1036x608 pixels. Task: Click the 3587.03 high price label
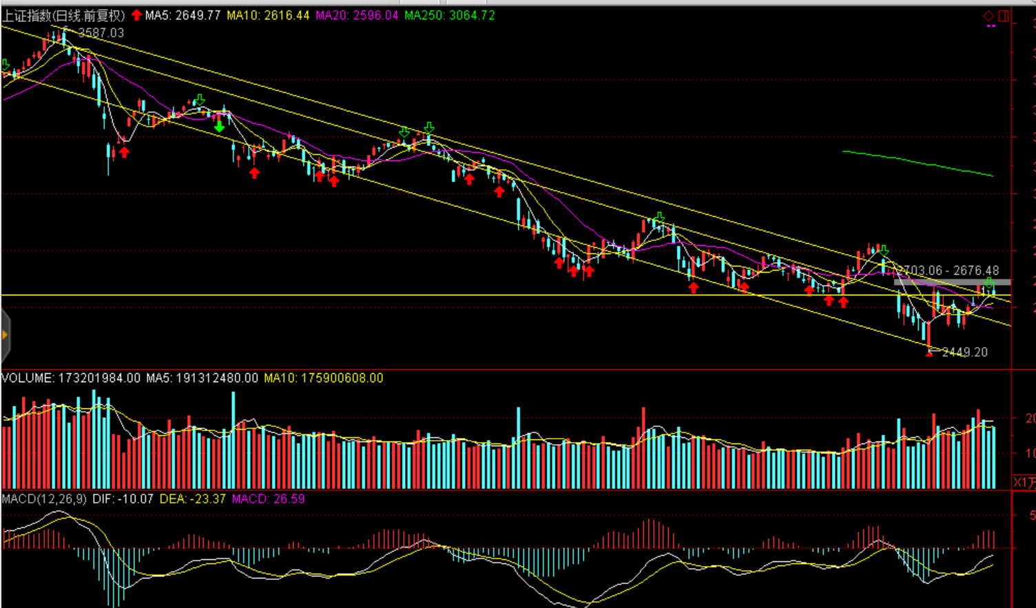tap(101, 32)
